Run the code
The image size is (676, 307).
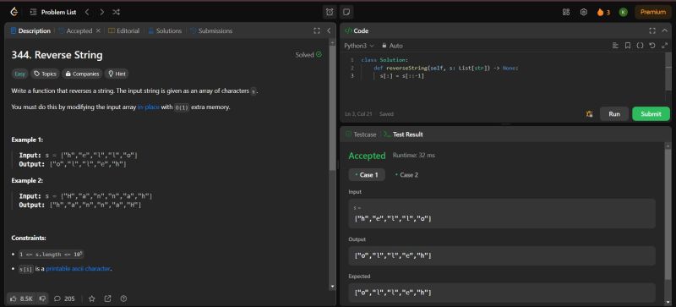[614, 114]
